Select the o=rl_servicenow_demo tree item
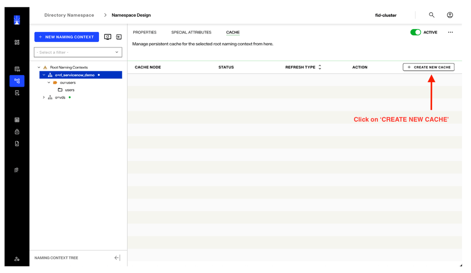 pos(81,75)
